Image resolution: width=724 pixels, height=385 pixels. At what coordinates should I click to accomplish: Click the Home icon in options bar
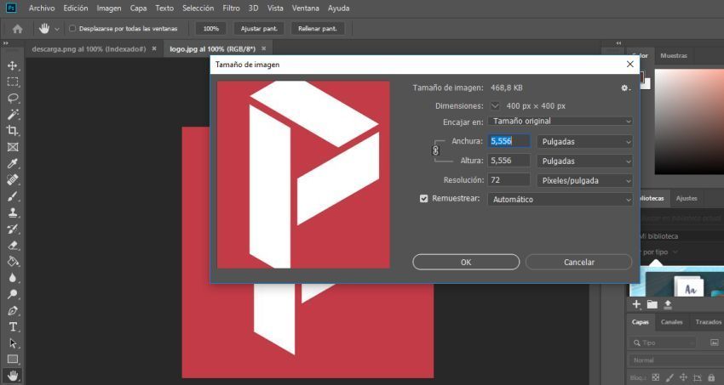18,29
